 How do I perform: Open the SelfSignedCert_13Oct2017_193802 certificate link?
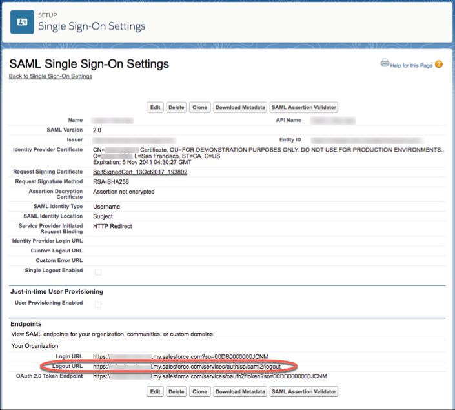pos(140,172)
